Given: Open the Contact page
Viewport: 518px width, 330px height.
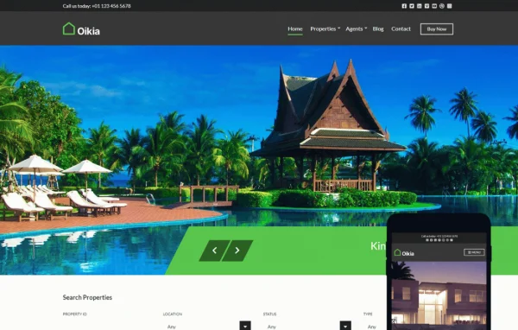Looking at the screenshot, I should 401,29.
